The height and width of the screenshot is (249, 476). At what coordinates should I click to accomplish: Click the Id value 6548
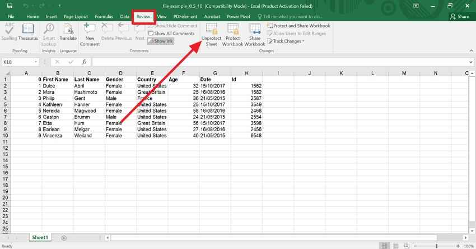pyautogui.click(x=246, y=135)
